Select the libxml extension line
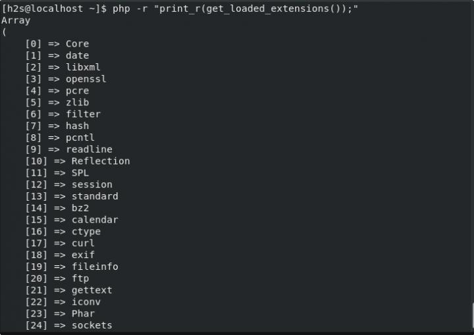474x335 pixels. 83,67
